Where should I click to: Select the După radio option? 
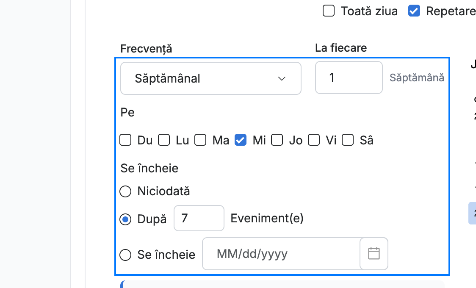tap(125, 219)
